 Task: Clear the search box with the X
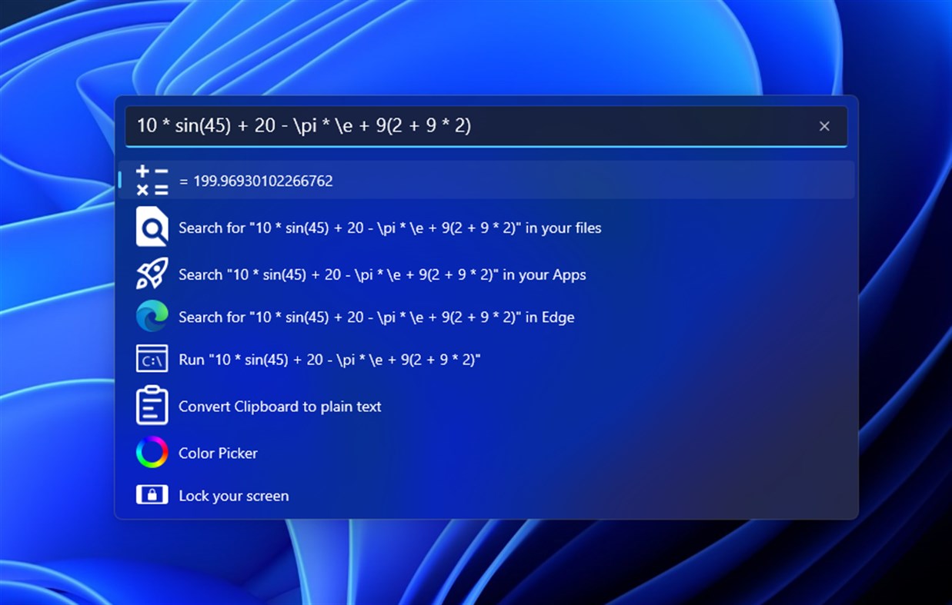click(x=824, y=126)
